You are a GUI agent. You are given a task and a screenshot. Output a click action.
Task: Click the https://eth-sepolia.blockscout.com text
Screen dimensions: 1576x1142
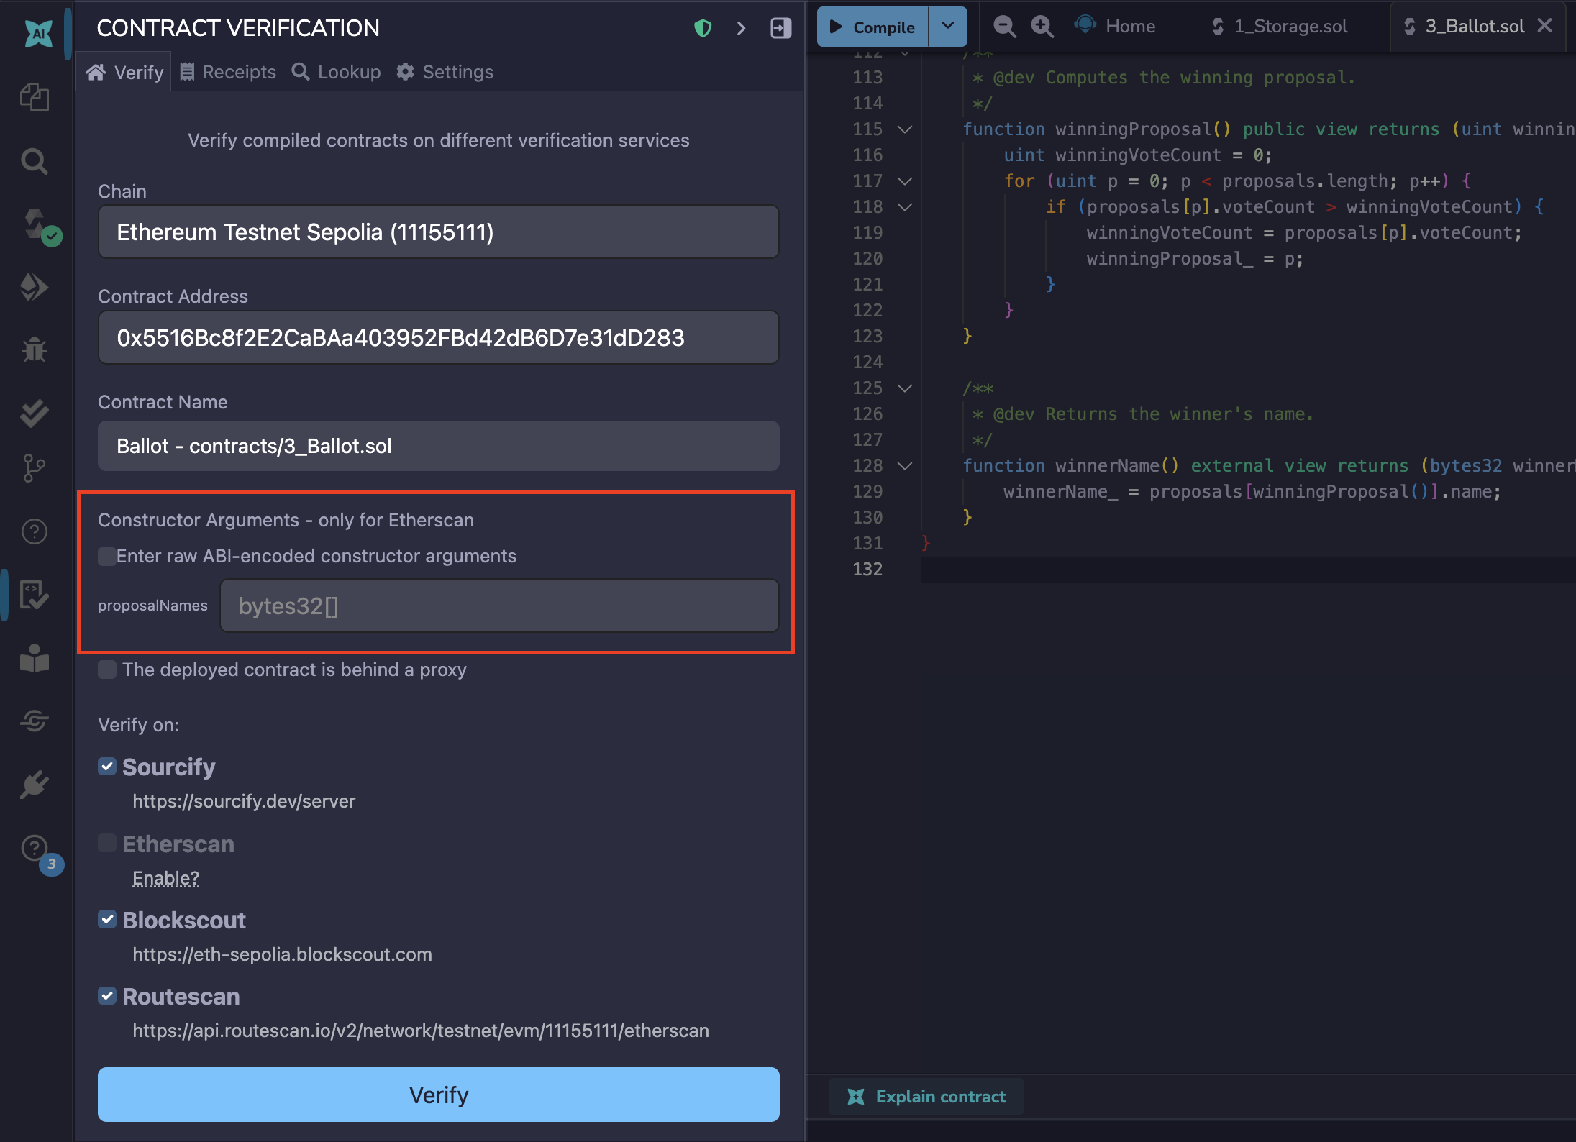(282, 954)
